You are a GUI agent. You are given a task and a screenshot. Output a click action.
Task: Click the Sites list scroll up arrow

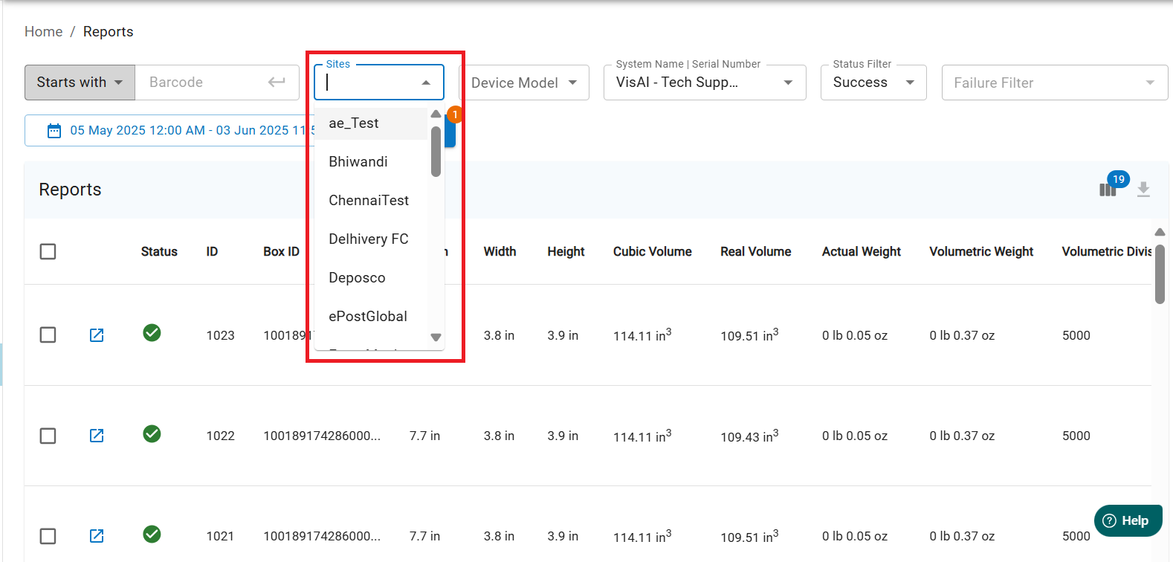[x=436, y=114]
